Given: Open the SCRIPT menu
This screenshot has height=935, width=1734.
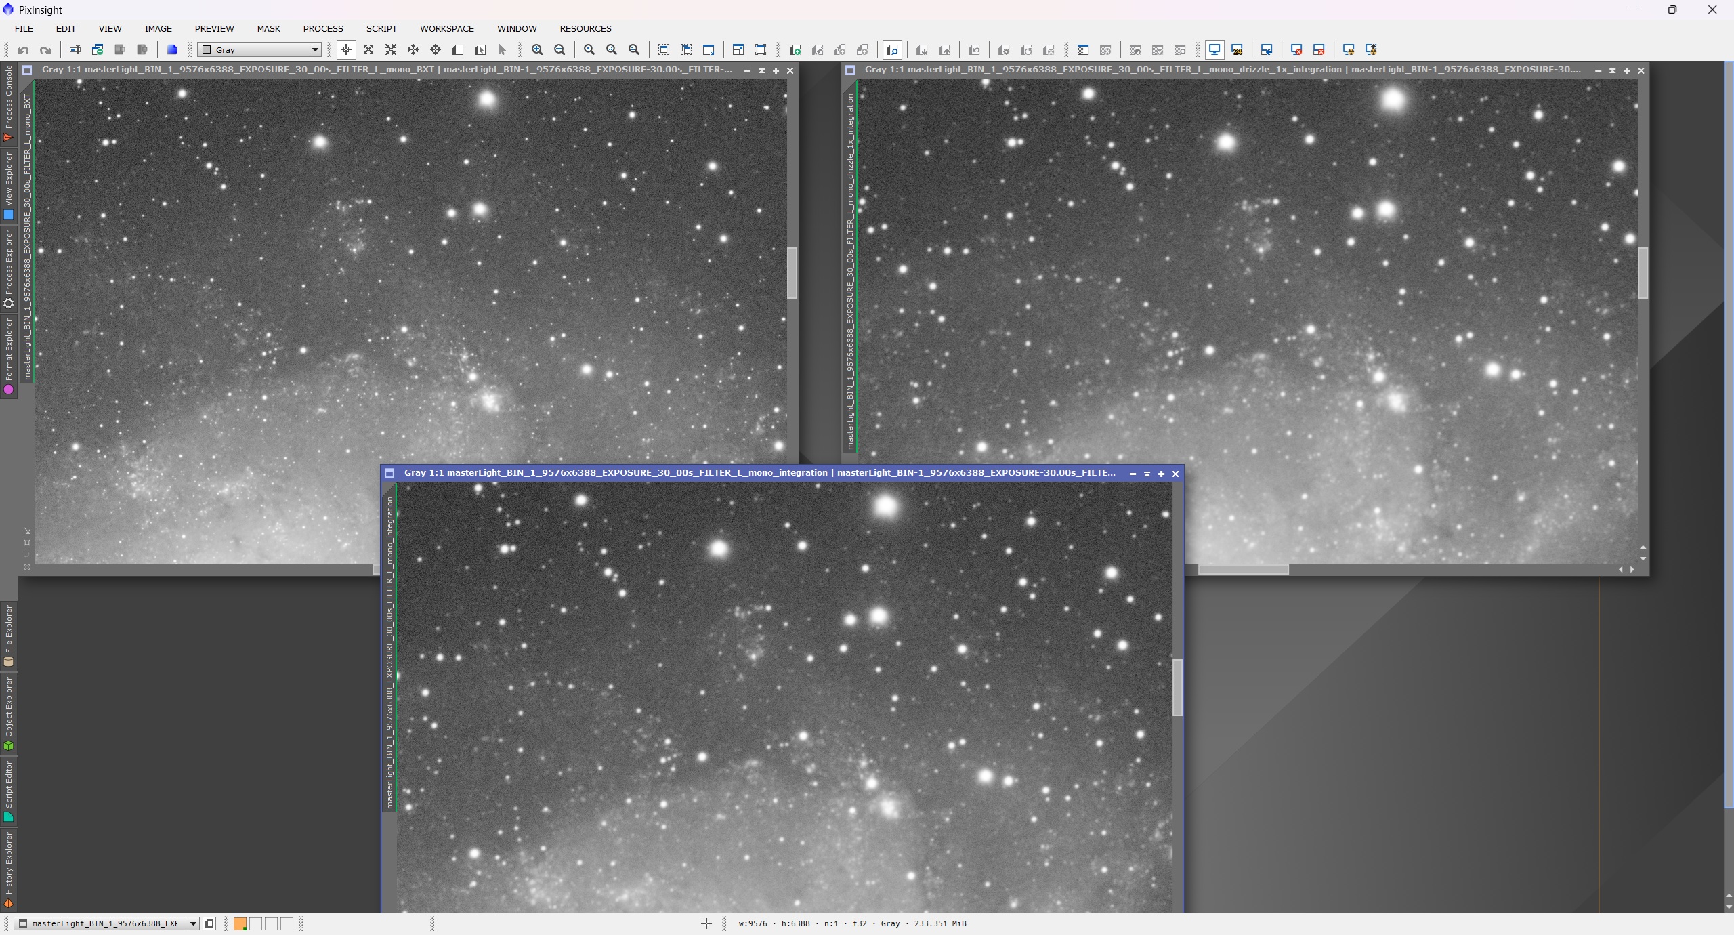Looking at the screenshot, I should pyautogui.click(x=381, y=28).
